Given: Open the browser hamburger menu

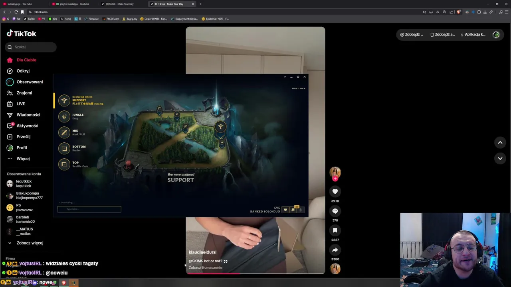Looking at the screenshot, I should point(507,12).
